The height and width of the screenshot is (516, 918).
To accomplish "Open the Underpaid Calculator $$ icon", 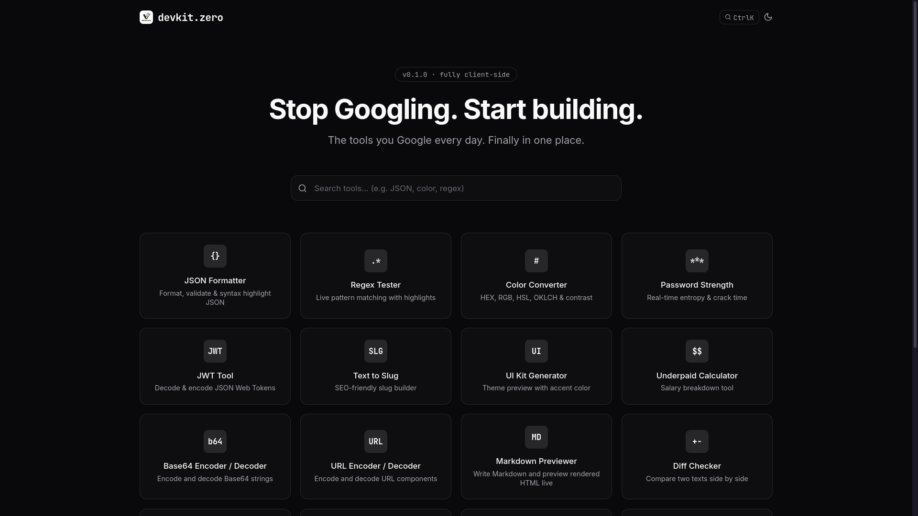I will pyautogui.click(x=697, y=351).
